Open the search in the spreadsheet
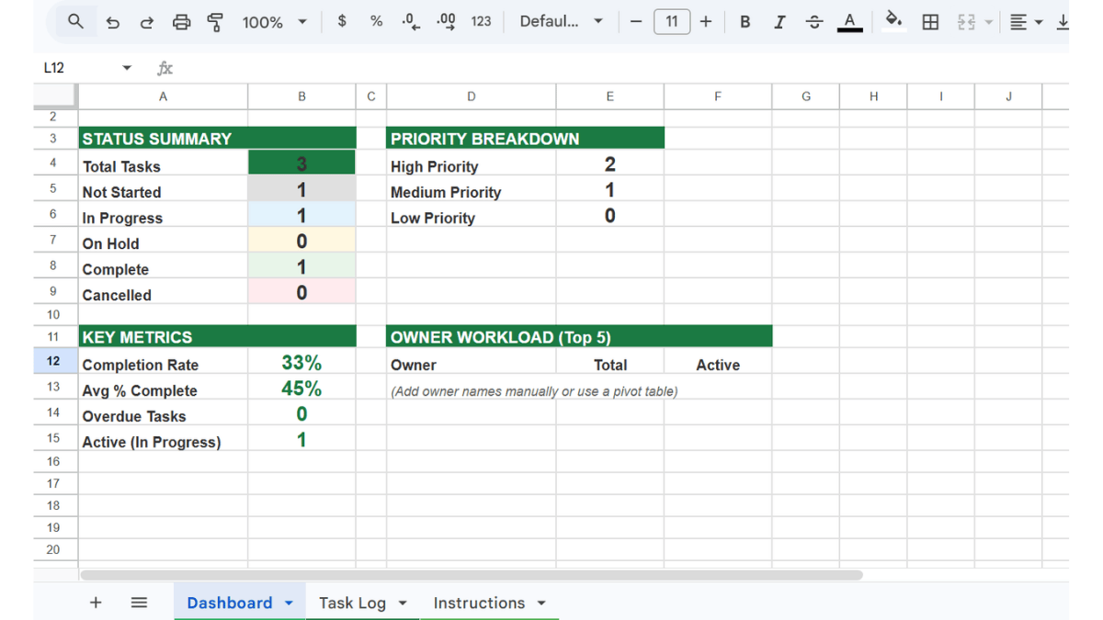The image size is (1103, 620). click(x=74, y=20)
